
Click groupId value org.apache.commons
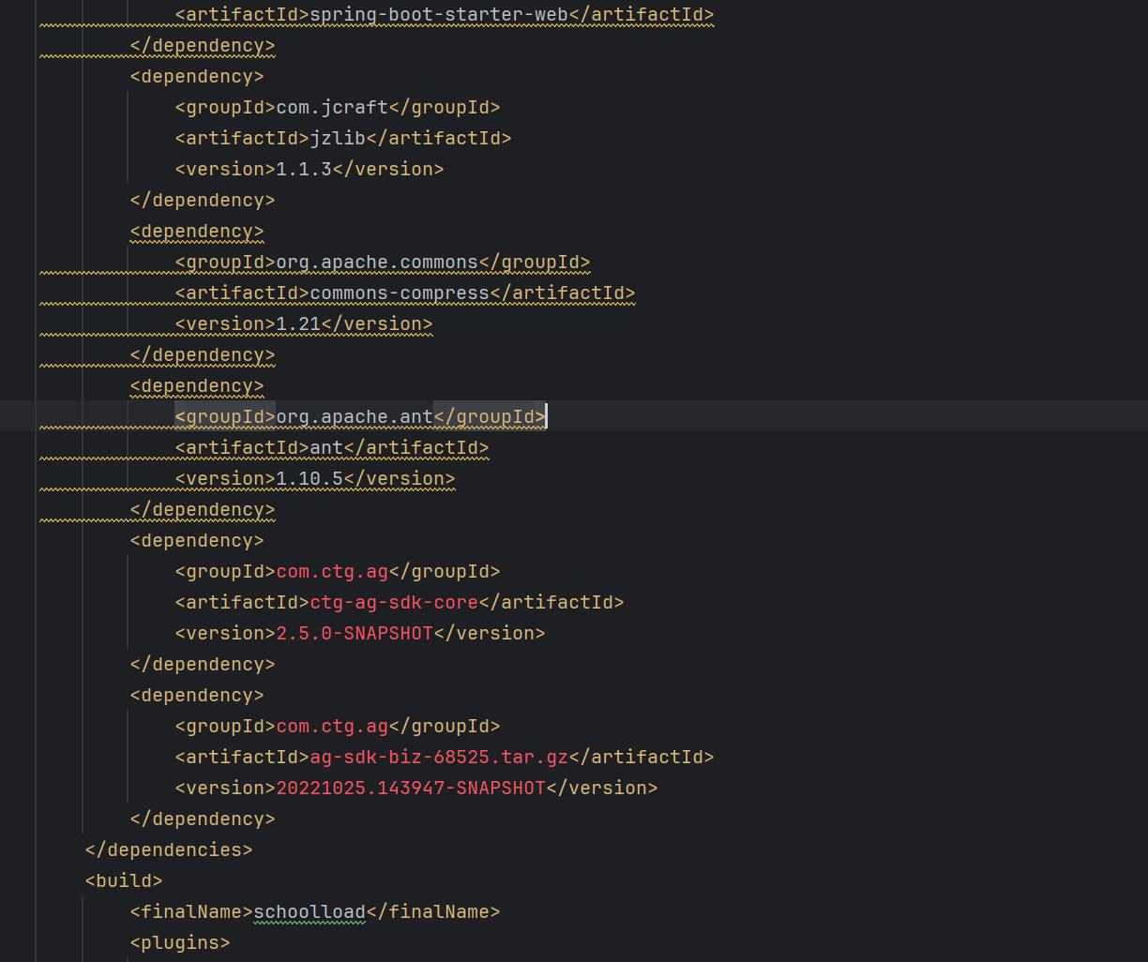tap(377, 262)
